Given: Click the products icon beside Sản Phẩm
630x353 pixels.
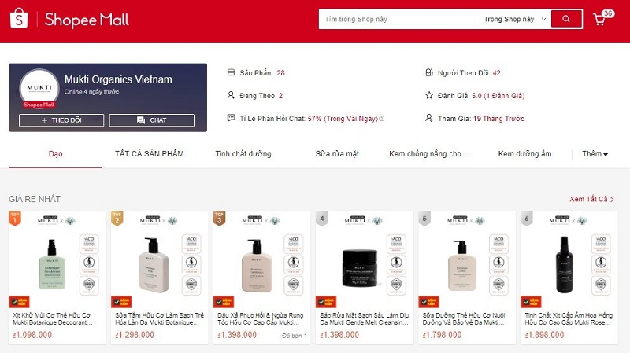Looking at the screenshot, I should click(x=231, y=72).
